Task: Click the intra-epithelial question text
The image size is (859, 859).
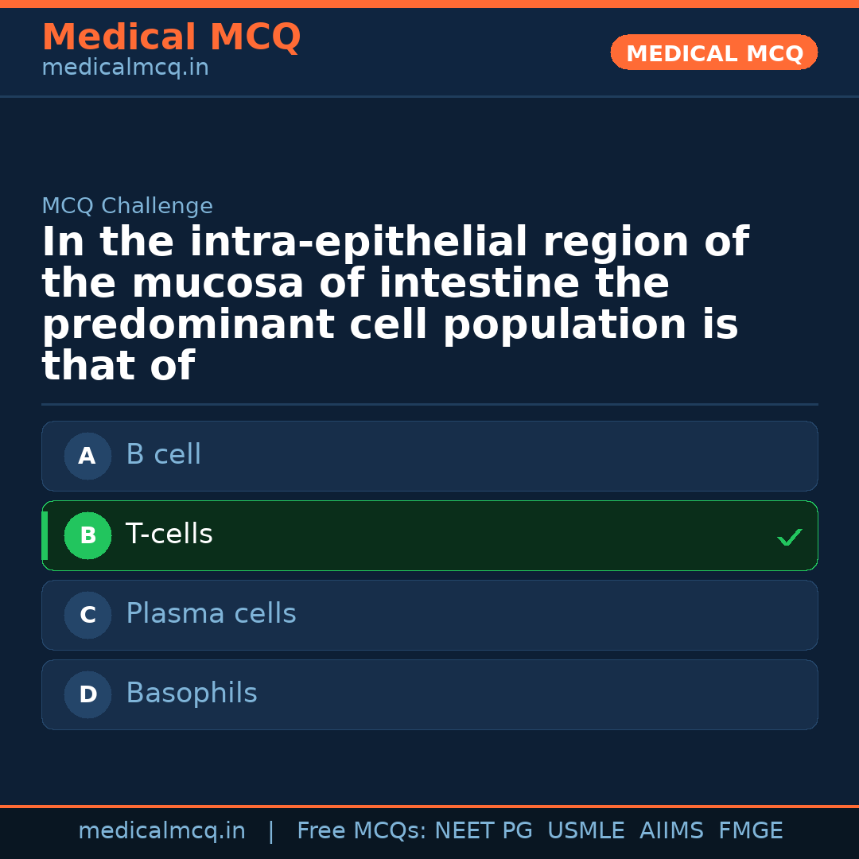Action: coord(394,304)
